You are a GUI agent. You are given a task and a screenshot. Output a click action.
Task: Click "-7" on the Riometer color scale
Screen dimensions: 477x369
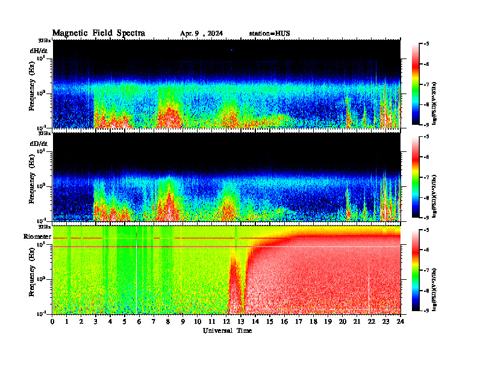(x=426, y=270)
